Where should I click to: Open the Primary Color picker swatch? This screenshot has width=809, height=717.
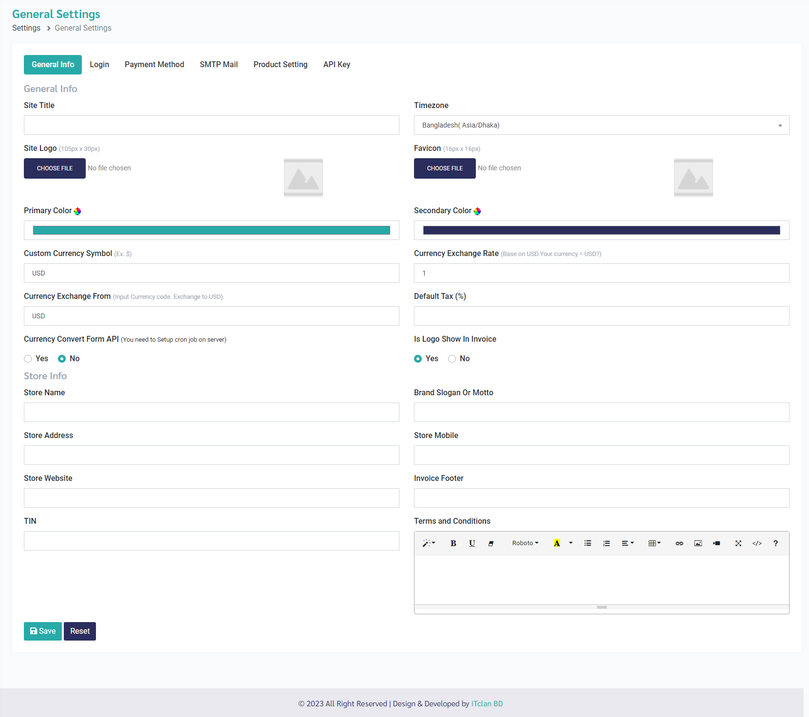coord(211,230)
